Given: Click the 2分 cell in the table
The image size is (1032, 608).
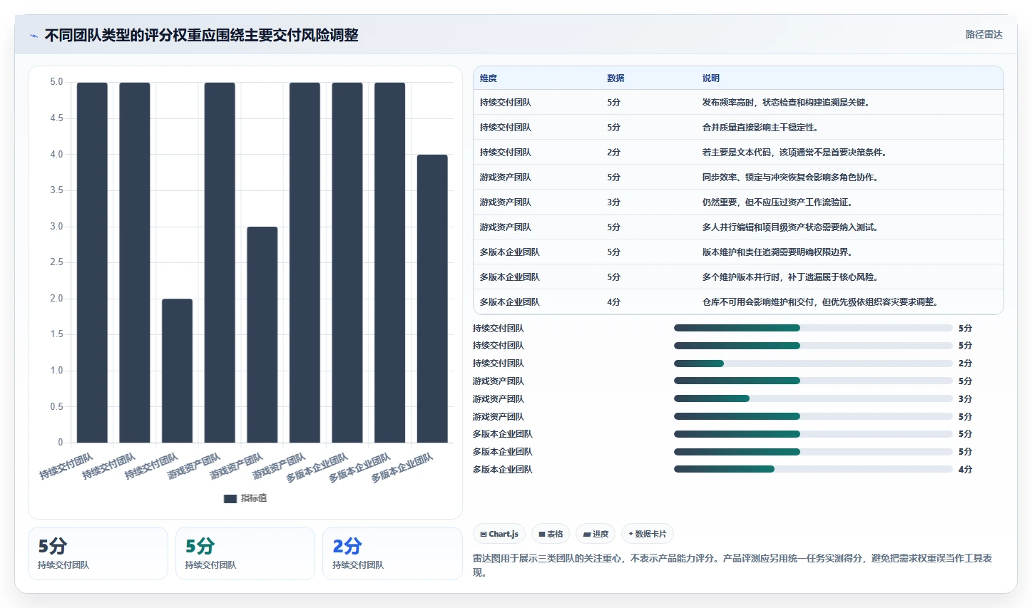Looking at the screenshot, I should point(613,153).
